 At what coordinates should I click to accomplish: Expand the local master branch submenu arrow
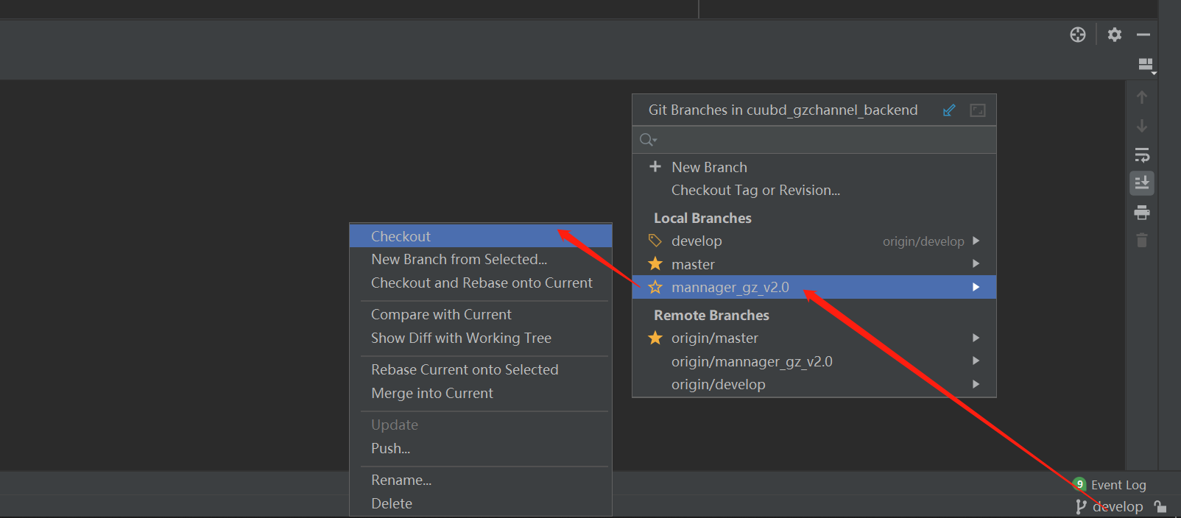976,263
